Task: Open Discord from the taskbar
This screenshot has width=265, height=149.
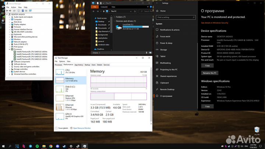Action: pos(57,146)
